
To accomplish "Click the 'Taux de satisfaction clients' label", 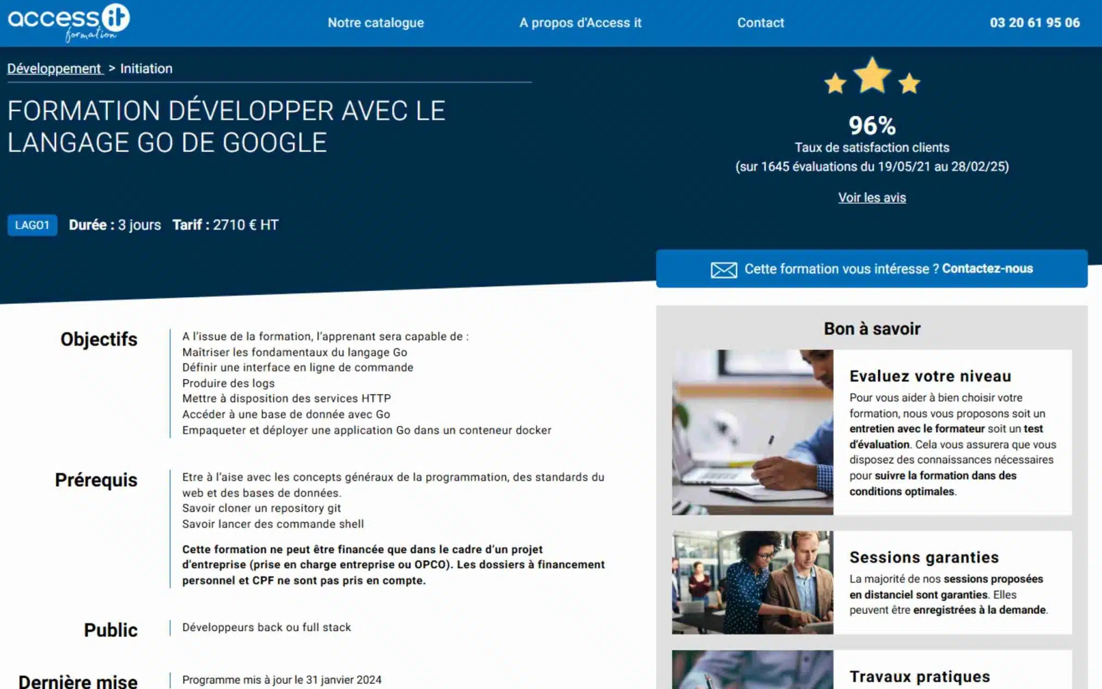I will (872, 147).
